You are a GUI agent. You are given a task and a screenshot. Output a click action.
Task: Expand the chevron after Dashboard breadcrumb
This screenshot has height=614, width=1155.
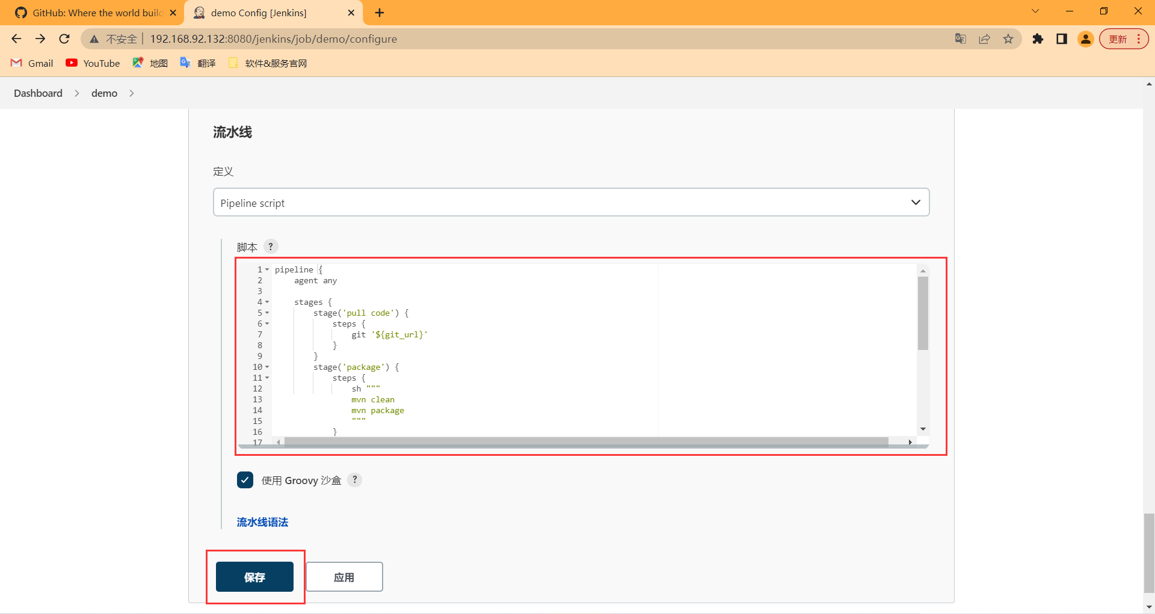[77, 93]
